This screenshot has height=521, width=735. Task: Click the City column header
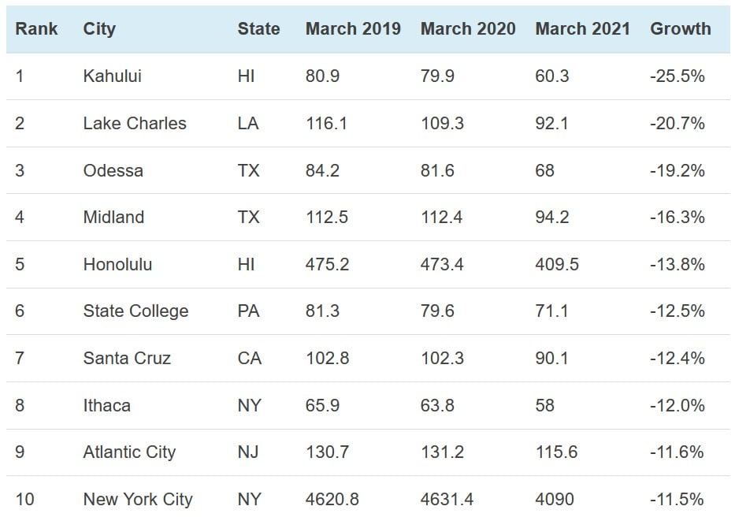tap(99, 29)
